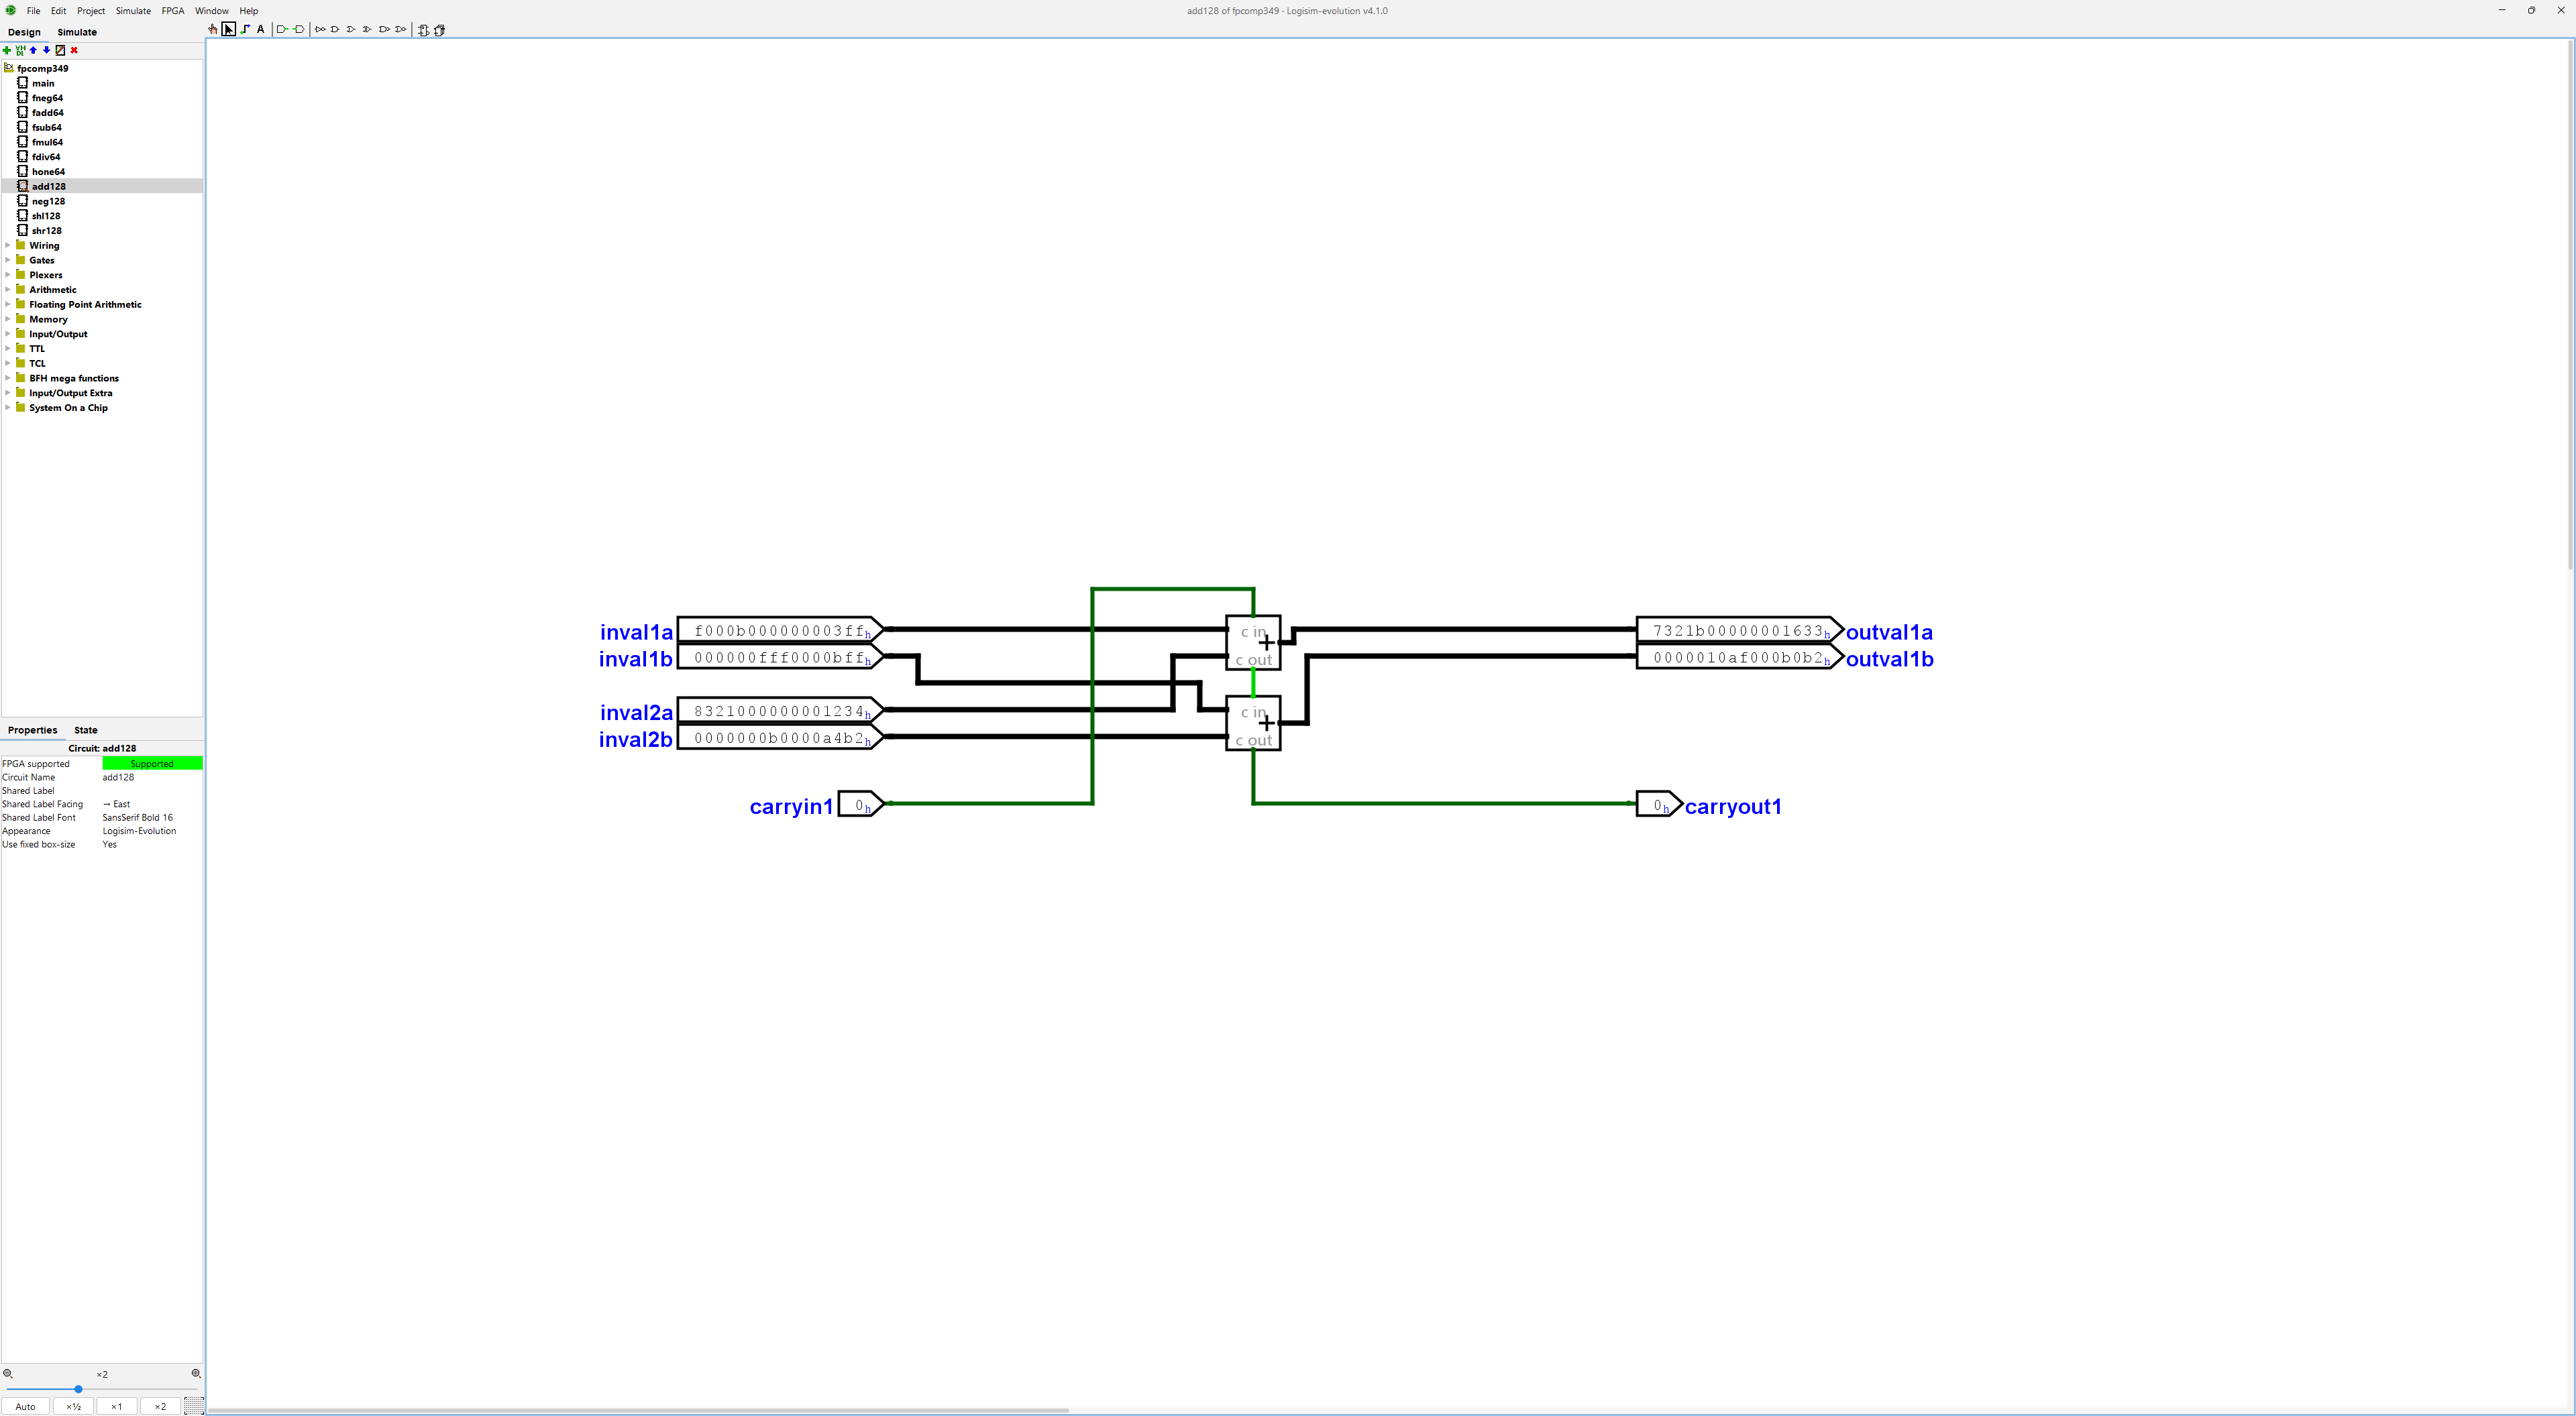The image size is (2576, 1416).
Task: Click the ×2 zoom preset button
Action: pyautogui.click(x=160, y=1406)
